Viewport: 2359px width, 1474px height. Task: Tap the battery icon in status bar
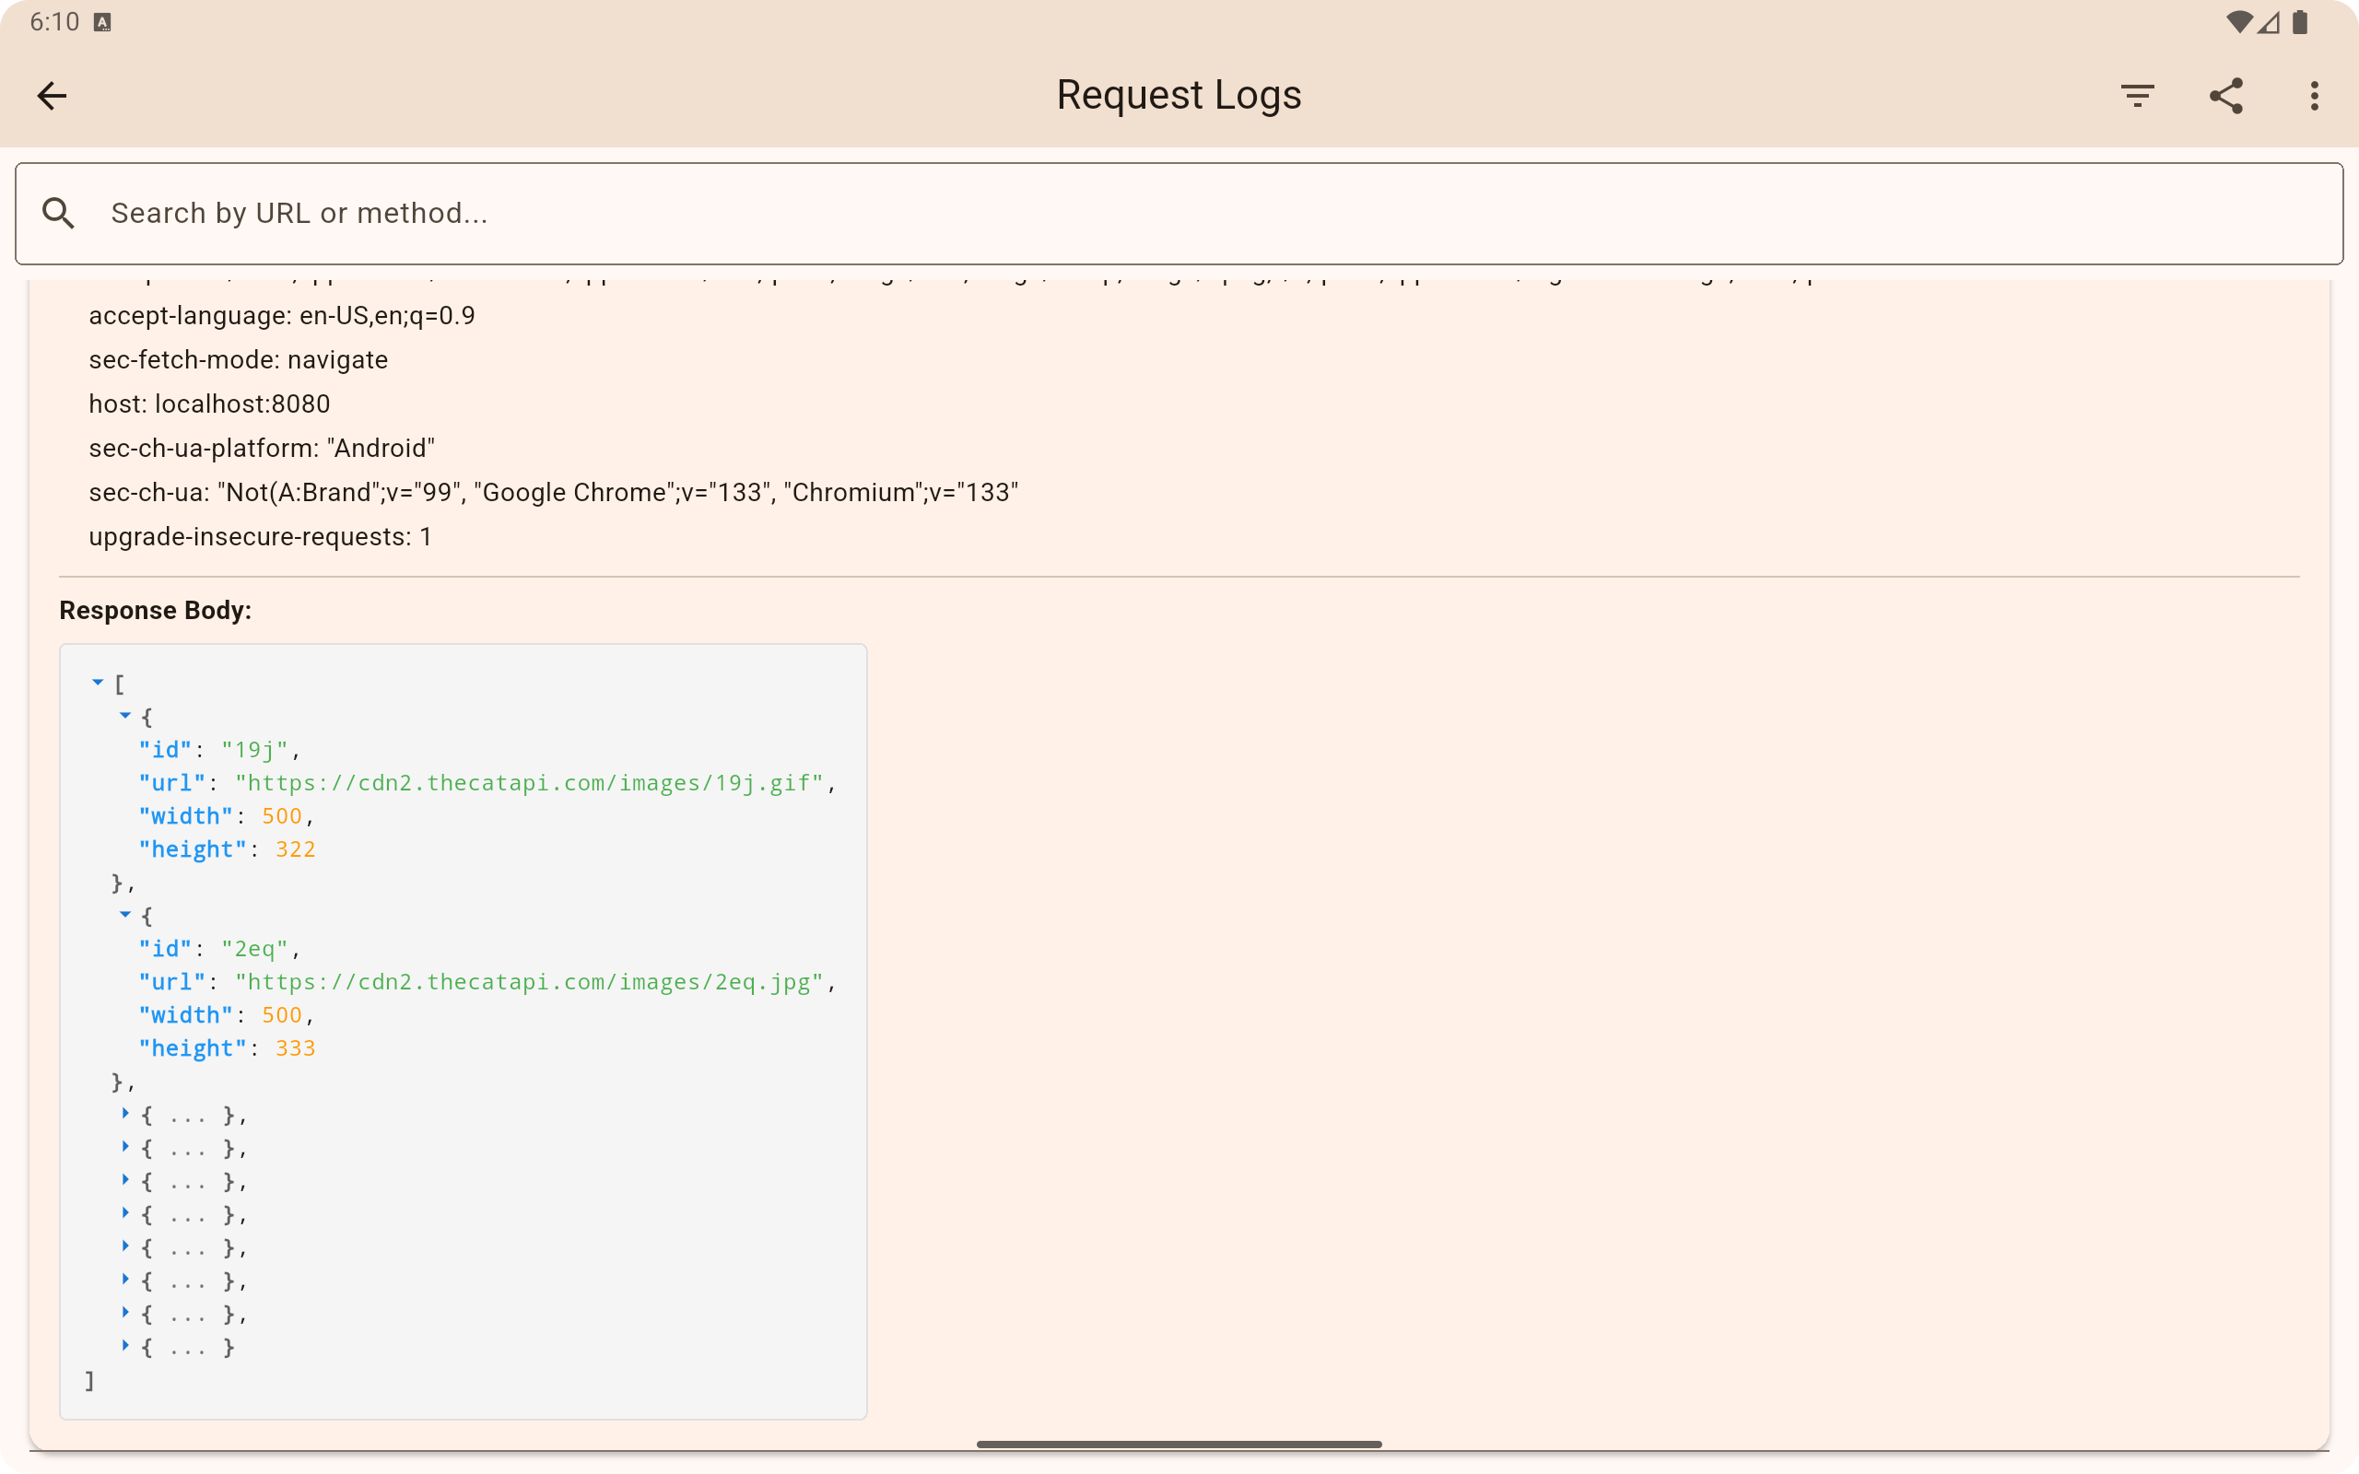[x=2299, y=21]
